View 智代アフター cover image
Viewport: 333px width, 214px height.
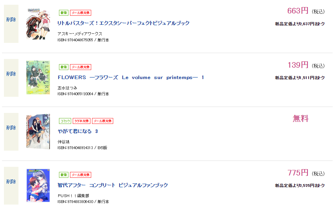tap(38, 185)
